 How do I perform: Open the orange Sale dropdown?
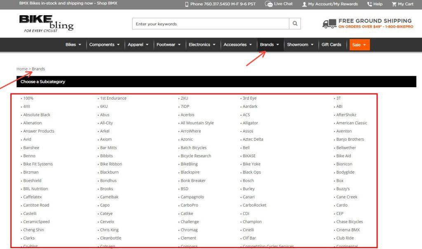tap(359, 44)
